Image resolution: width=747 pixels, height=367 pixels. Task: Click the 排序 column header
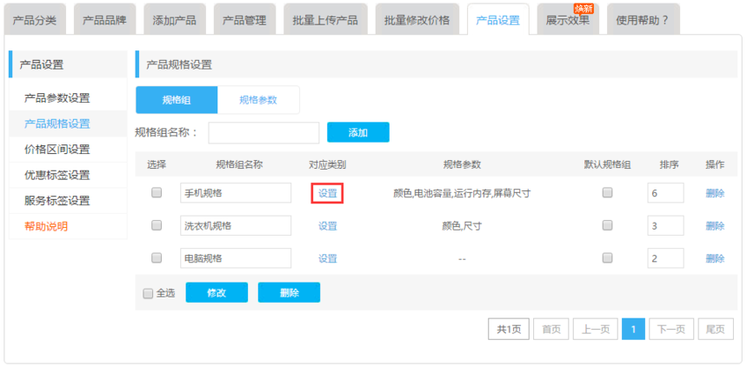(669, 165)
